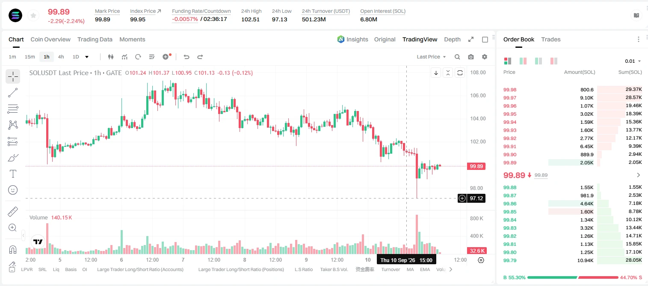Select the text annotation tool
Viewport: 648px width, 286px height.
point(13,174)
